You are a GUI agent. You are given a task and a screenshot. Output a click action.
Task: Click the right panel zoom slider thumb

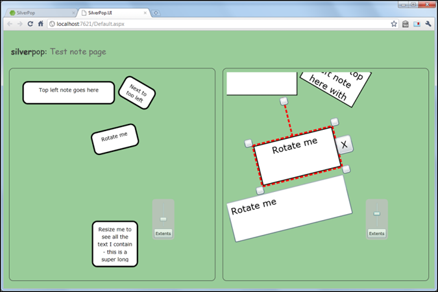click(x=376, y=213)
